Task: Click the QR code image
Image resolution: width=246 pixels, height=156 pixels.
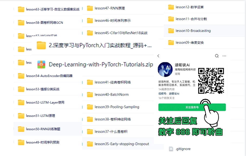Action: (211, 81)
